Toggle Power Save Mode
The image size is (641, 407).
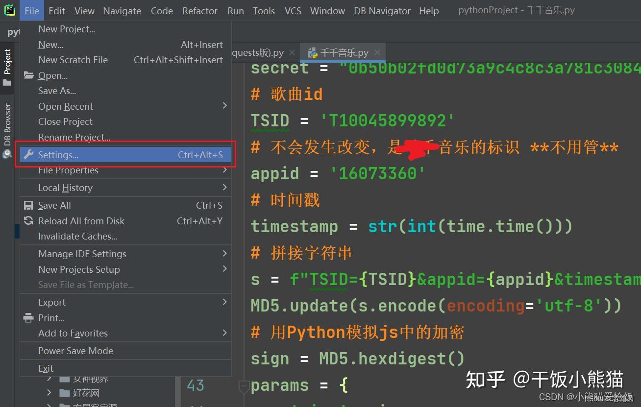[x=125, y=351]
